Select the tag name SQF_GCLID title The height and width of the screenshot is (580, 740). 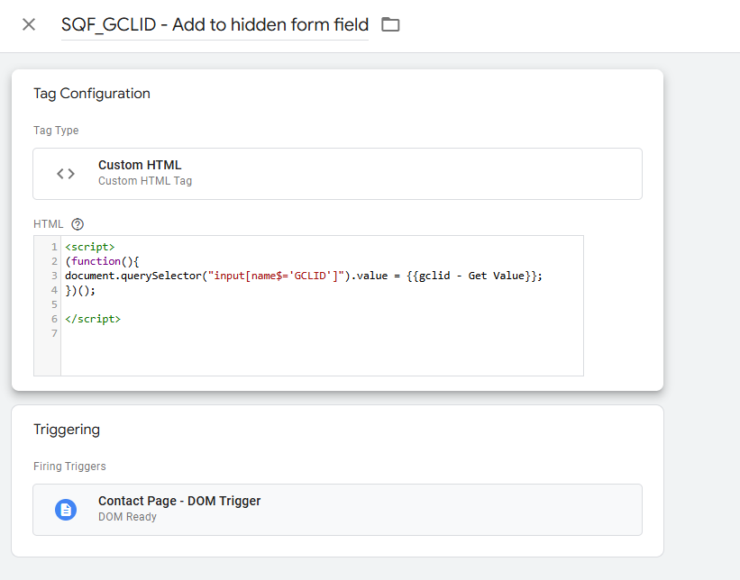[x=213, y=24]
